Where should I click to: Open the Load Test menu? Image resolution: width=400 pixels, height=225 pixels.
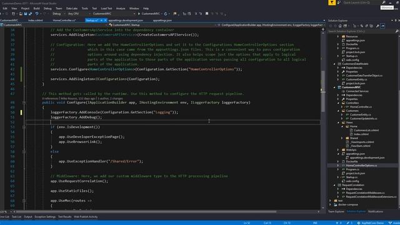coord(106,8)
